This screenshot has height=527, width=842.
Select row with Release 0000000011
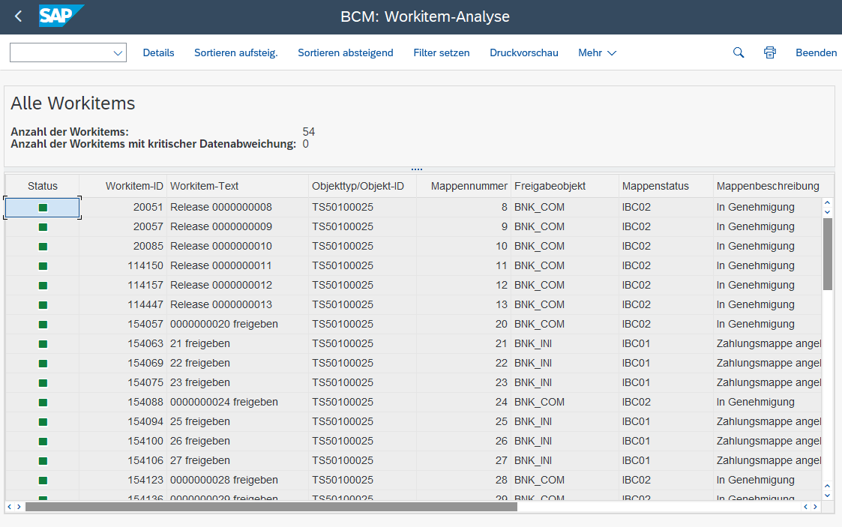[x=220, y=265]
